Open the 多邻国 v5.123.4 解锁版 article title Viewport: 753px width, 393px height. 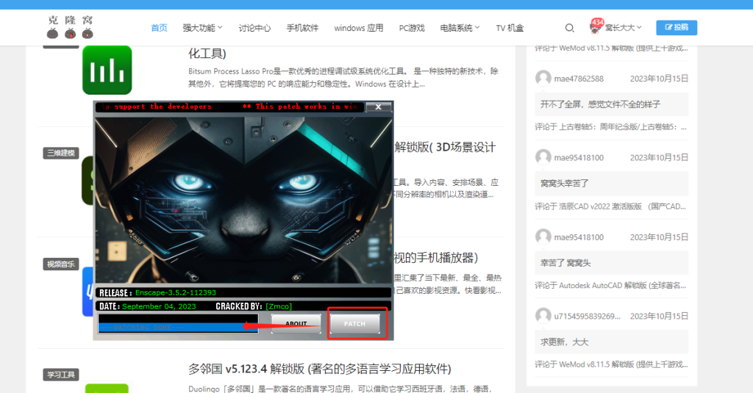[x=319, y=369]
